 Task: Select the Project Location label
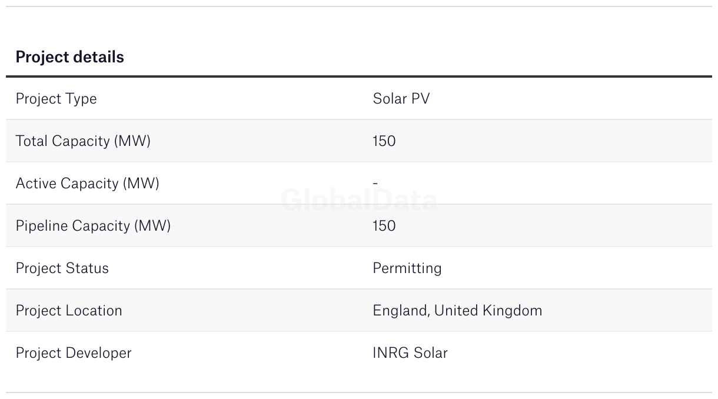tap(69, 311)
